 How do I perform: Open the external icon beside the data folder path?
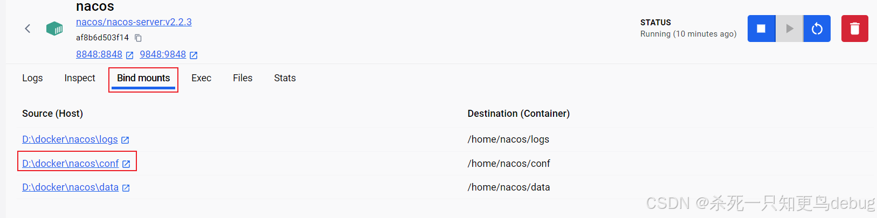coord(126,188)
